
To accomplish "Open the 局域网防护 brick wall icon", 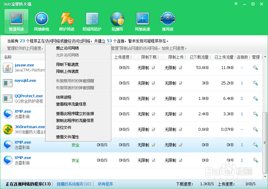I will click(92, 21).
